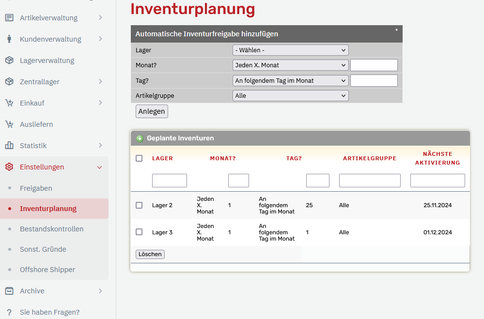The image size is (484, 319).
Task: Open the Lager dropdown
Action: click(x=291, y=50)
